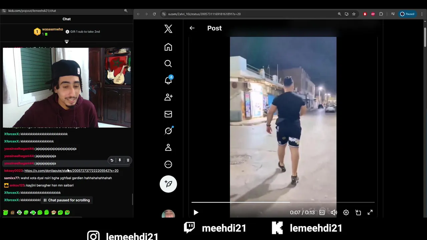Open X account avatar at sidebar bottom

click(x=168, y=214)
